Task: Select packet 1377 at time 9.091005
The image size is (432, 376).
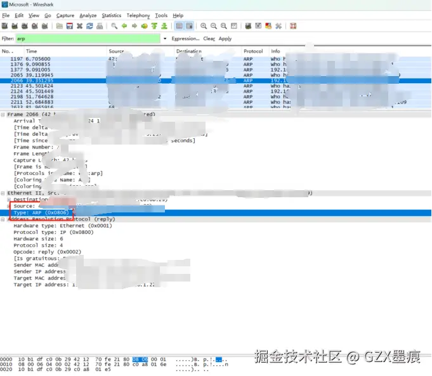Action: pyautogui.click(x=216, y=70)
